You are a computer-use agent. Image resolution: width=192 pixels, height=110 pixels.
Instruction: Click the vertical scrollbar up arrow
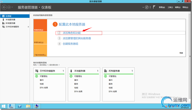190,13
